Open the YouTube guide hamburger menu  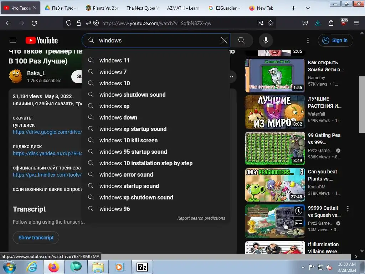click(x=13, y=40)
